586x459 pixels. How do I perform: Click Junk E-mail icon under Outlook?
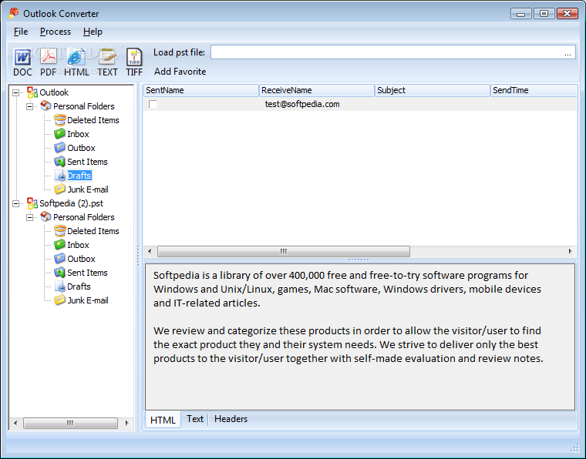tap(60, 189)
